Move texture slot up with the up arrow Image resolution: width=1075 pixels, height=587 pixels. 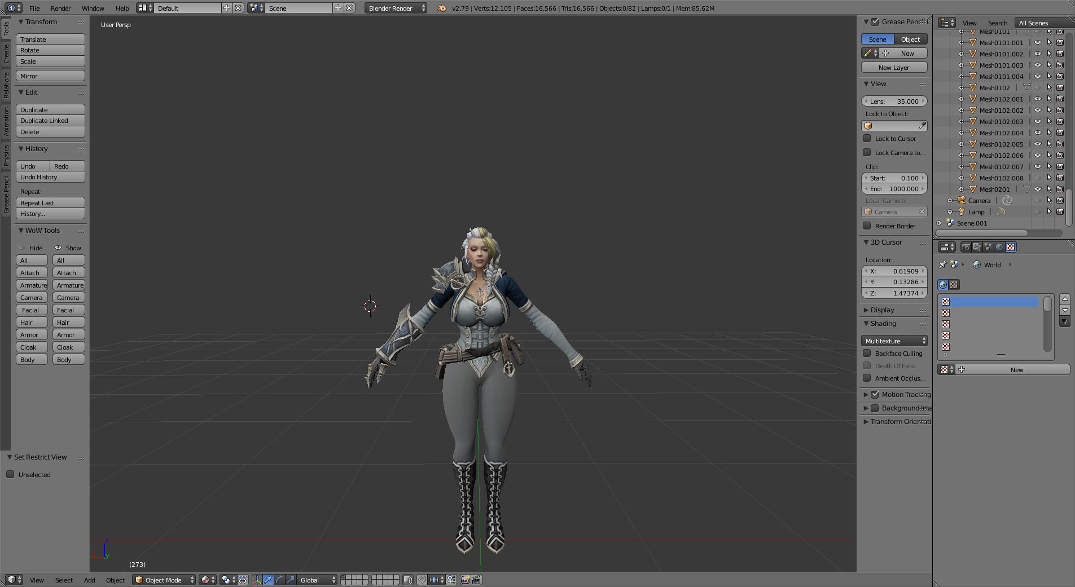(1065, 299)
